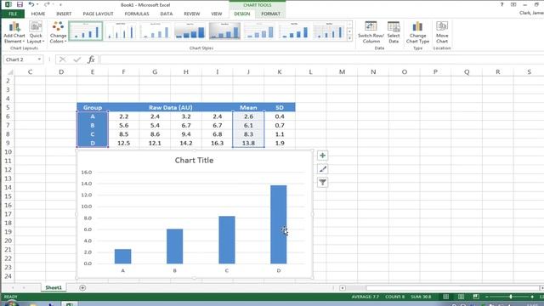This screenshot has height=306, width=544.
Task: Switch to the INSERT tab
Action: coord(64,14)
